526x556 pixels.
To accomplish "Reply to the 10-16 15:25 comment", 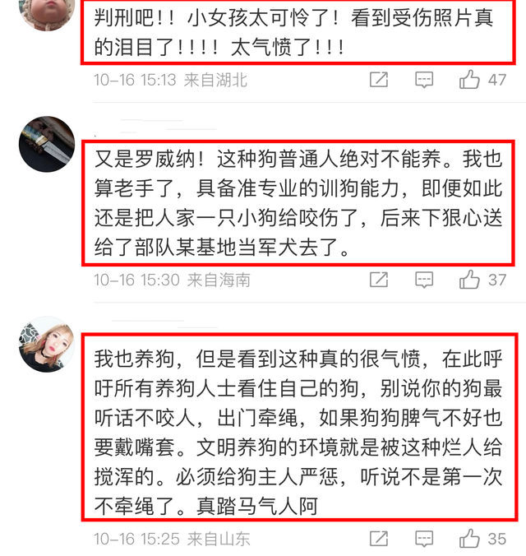I will (424, 539).
